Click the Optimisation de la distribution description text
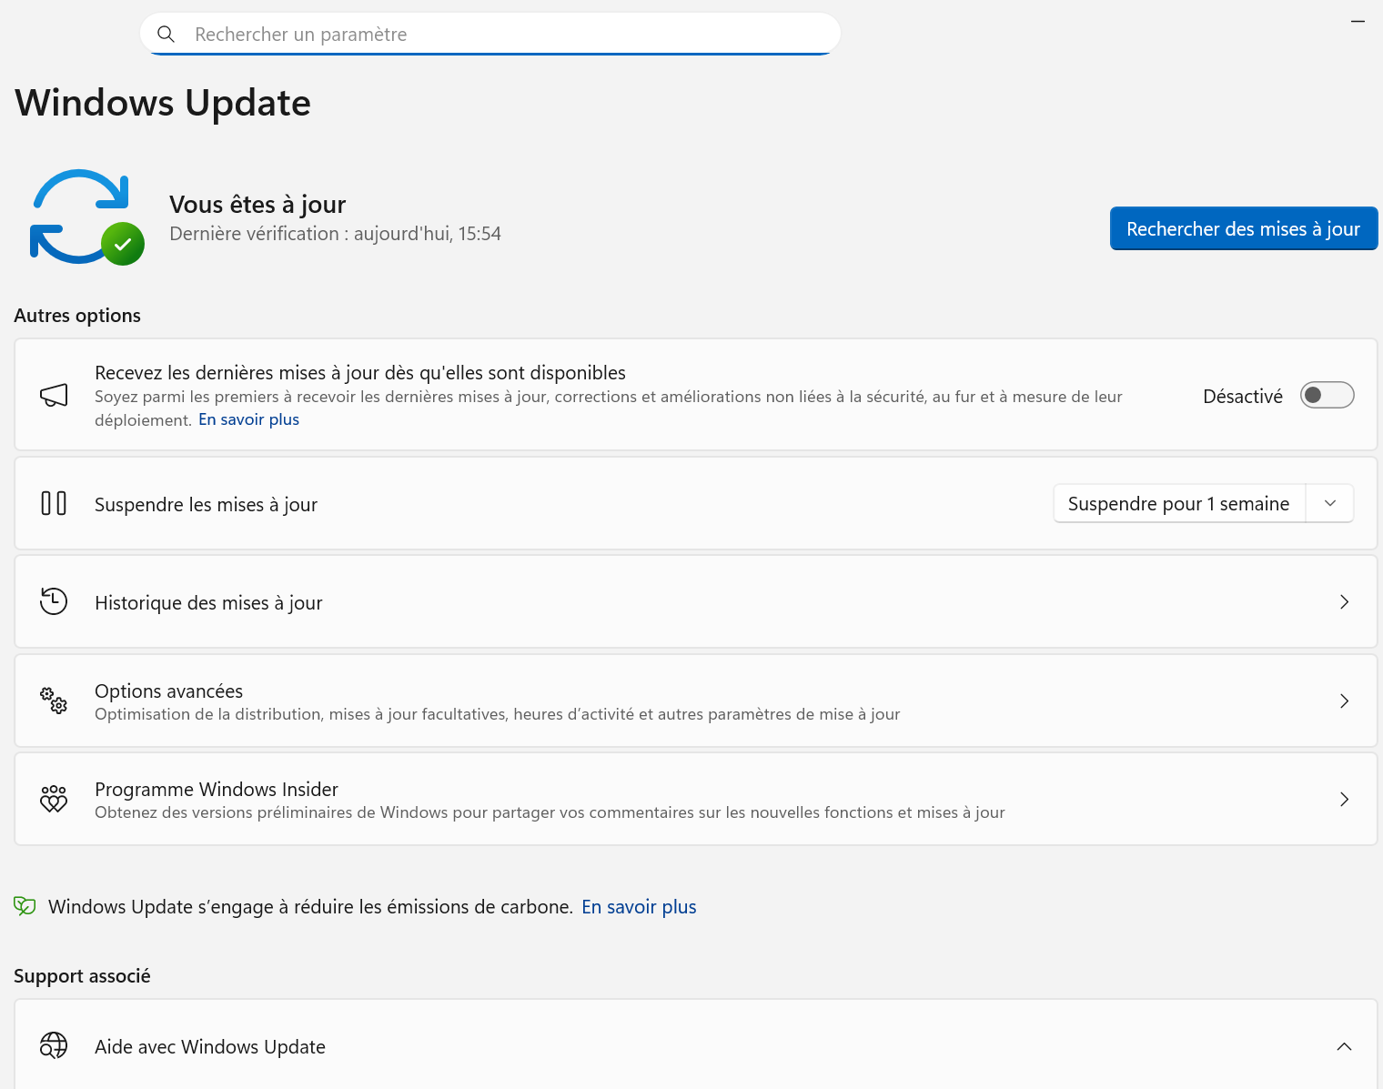 click(x=497, y=714)
